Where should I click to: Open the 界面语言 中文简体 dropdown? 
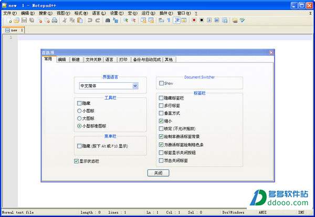[x=109, y=86]
